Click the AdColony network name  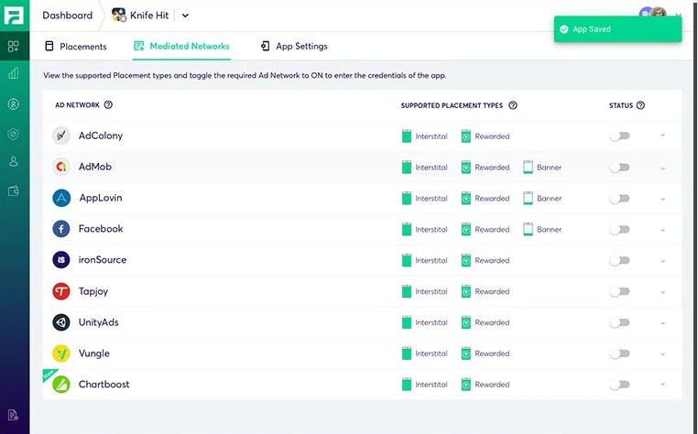[101, 136]
